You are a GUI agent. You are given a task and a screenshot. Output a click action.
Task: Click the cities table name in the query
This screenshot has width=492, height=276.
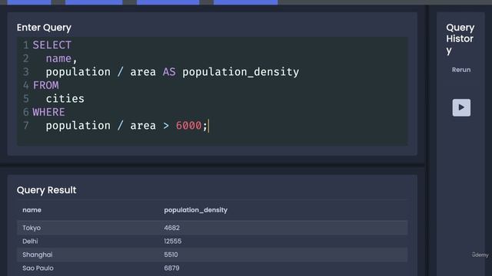click(x=65, y=99)
